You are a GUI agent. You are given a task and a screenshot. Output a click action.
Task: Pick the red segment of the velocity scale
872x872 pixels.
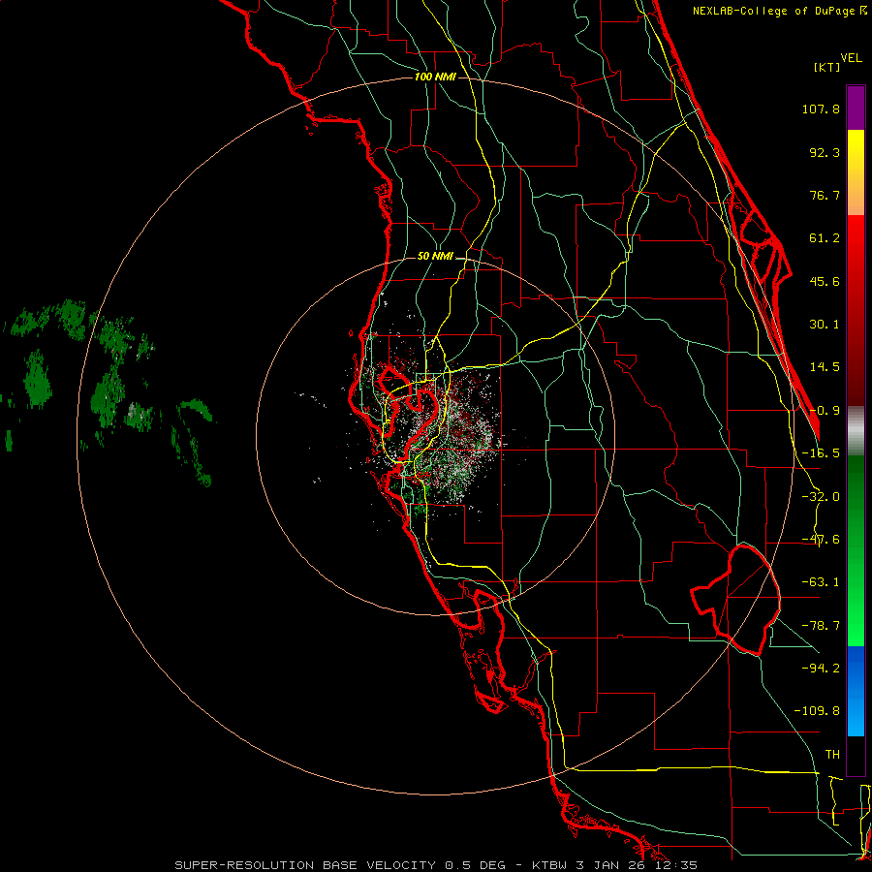(856, 310)
